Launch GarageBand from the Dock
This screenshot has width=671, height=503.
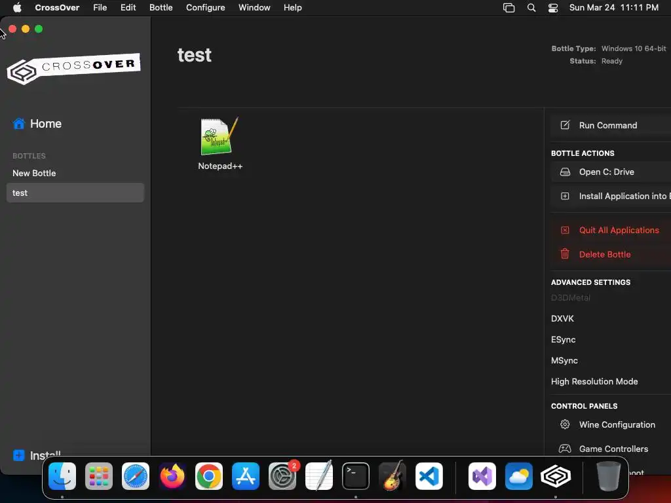click(392, 475)
